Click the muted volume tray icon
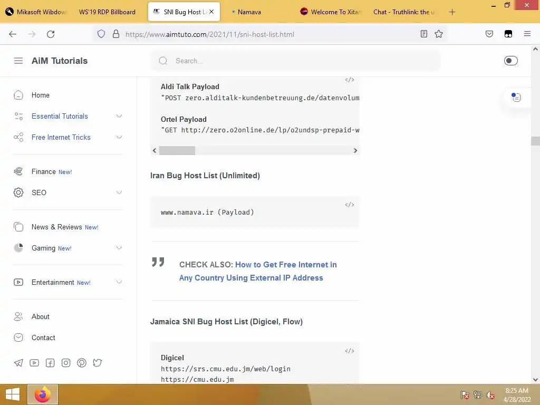Screen dimensions: 540x405 (x=490, y=395)
